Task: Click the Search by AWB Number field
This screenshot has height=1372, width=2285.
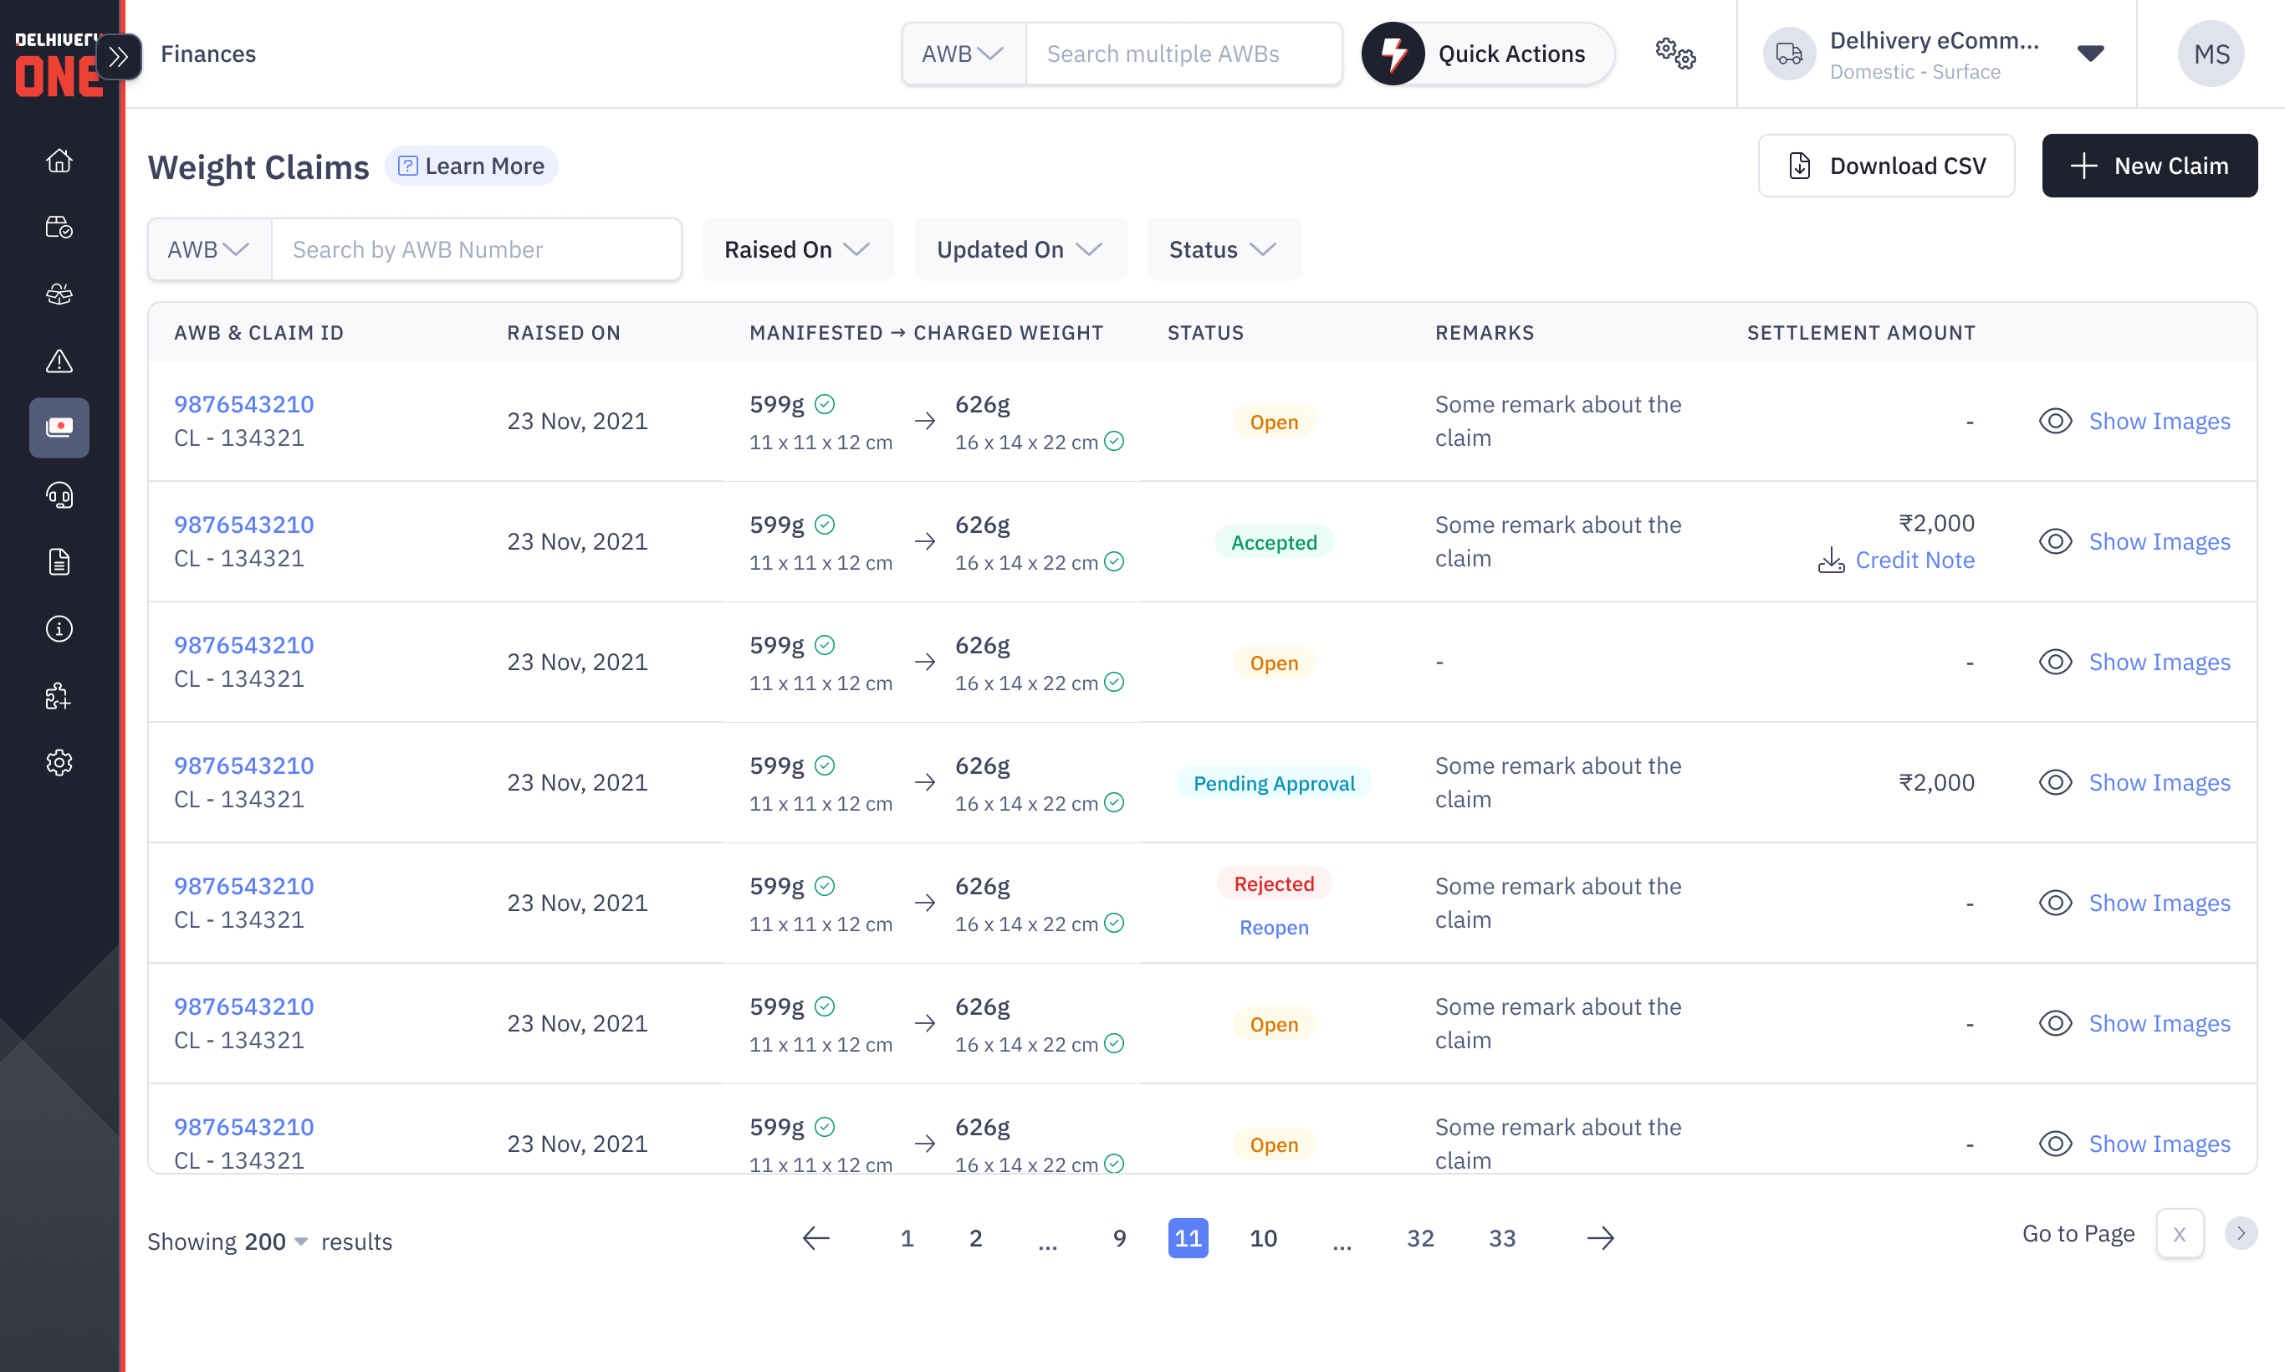Action: (x=475, y=249)
